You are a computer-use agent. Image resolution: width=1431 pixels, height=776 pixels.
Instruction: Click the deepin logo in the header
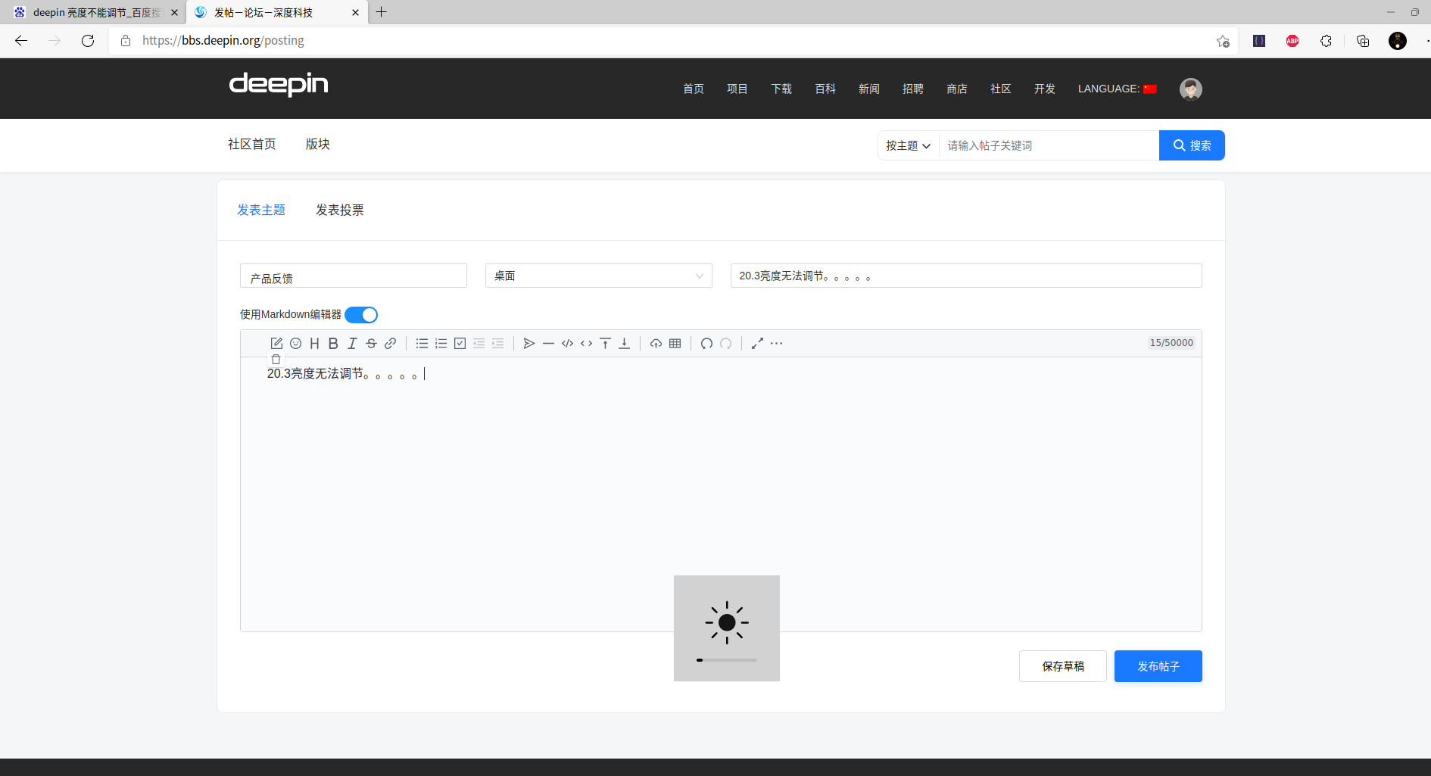(279, 84)
